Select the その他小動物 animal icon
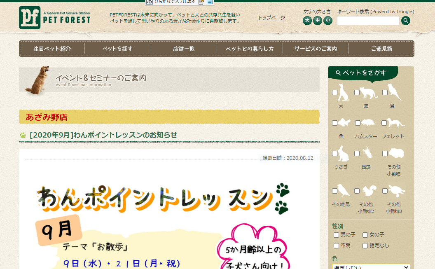This screenshot has height=269, width=435. coord(396,153)
